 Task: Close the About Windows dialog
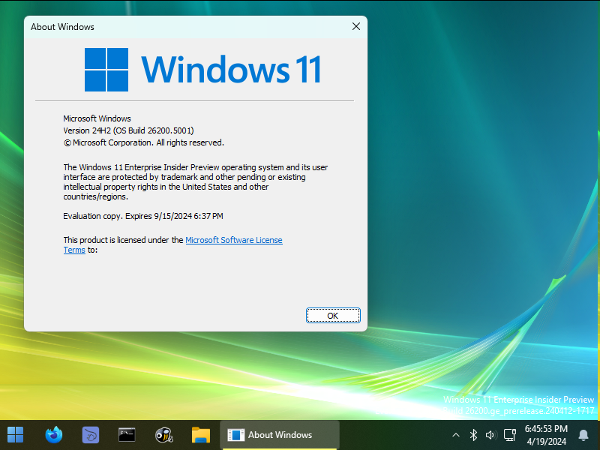[x=355, y=26]
